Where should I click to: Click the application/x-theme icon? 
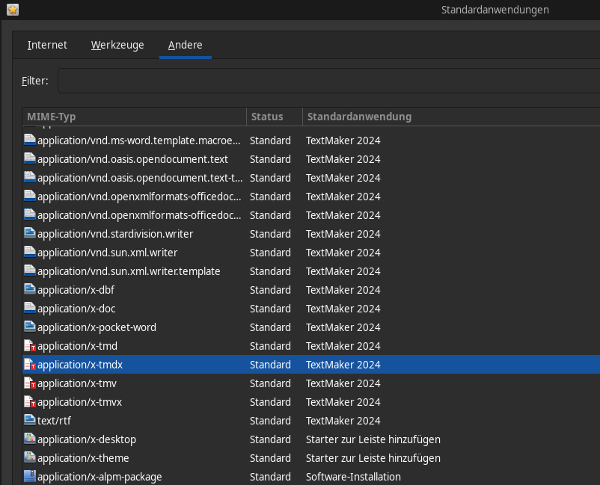click(x=30, y=458)
